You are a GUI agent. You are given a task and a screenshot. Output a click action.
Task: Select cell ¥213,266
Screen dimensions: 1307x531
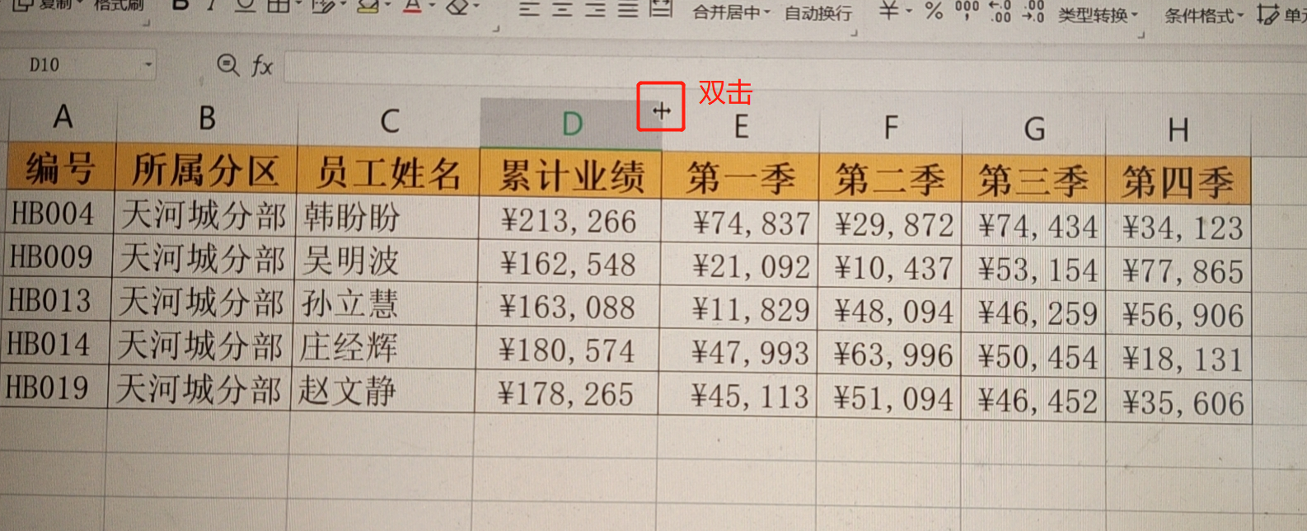pos(569,221)
